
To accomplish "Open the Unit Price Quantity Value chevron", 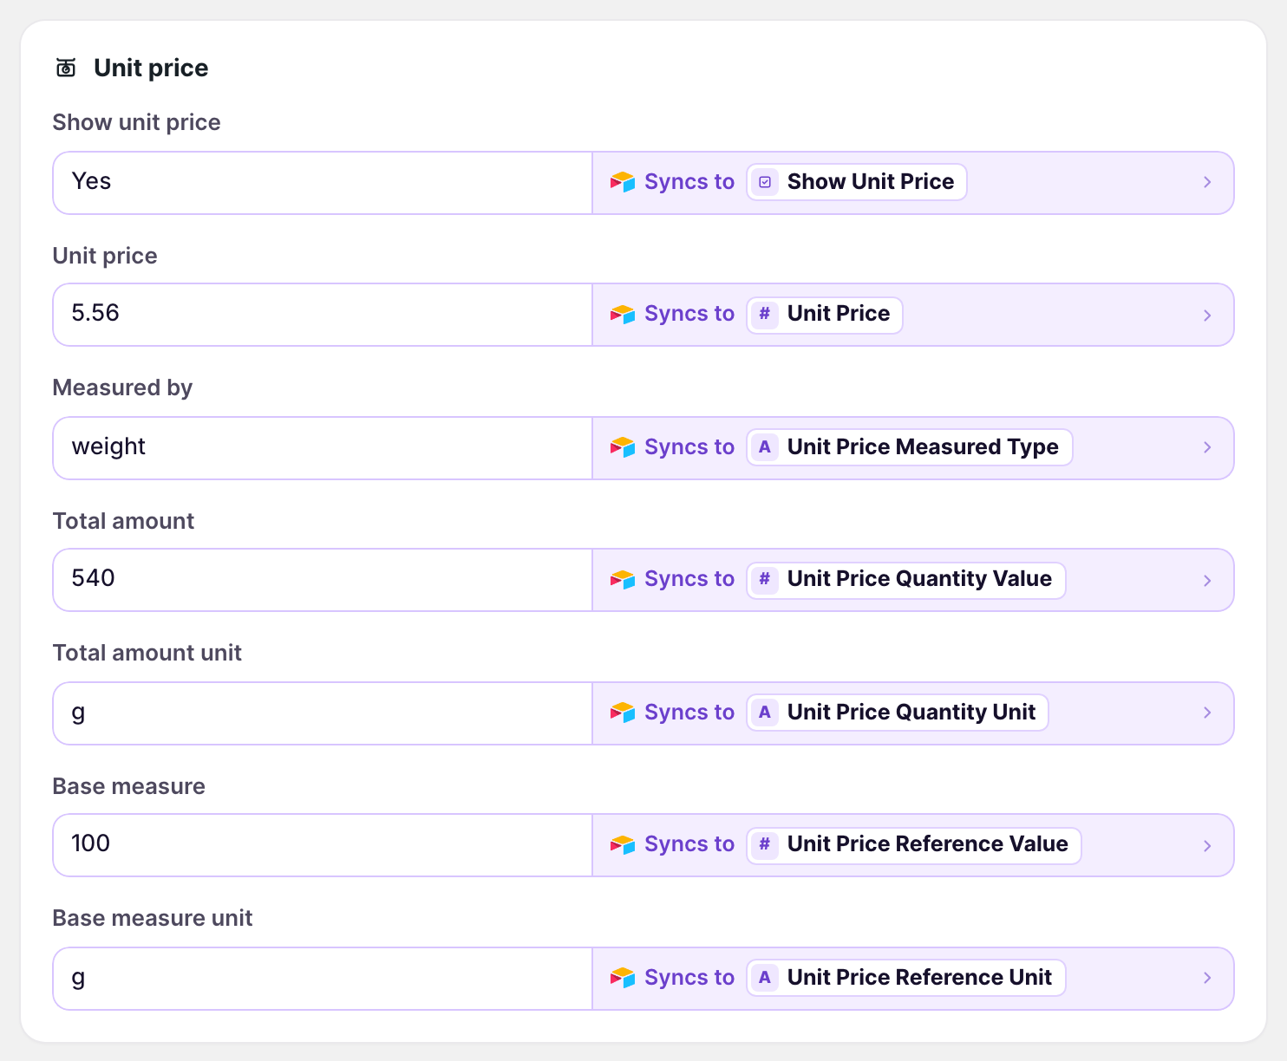I will 1207,581.
